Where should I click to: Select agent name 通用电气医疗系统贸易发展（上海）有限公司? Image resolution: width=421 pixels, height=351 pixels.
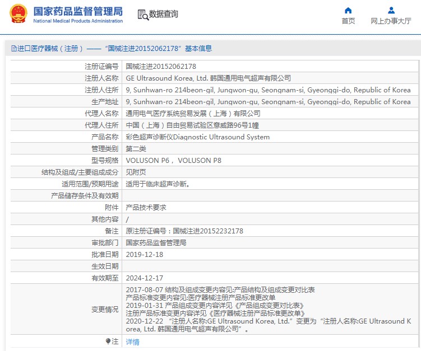pyautogui.click(x=193, y=114)
